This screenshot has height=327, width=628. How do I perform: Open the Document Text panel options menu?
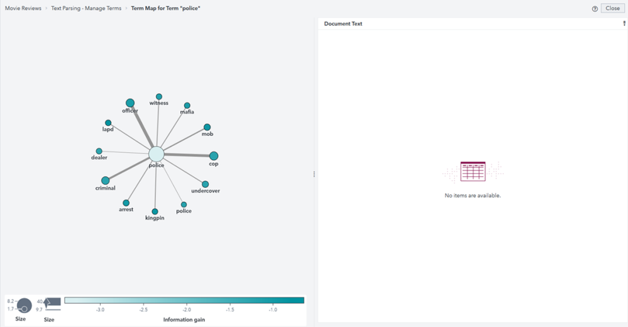pyautogui.click(x=624, y=23)
